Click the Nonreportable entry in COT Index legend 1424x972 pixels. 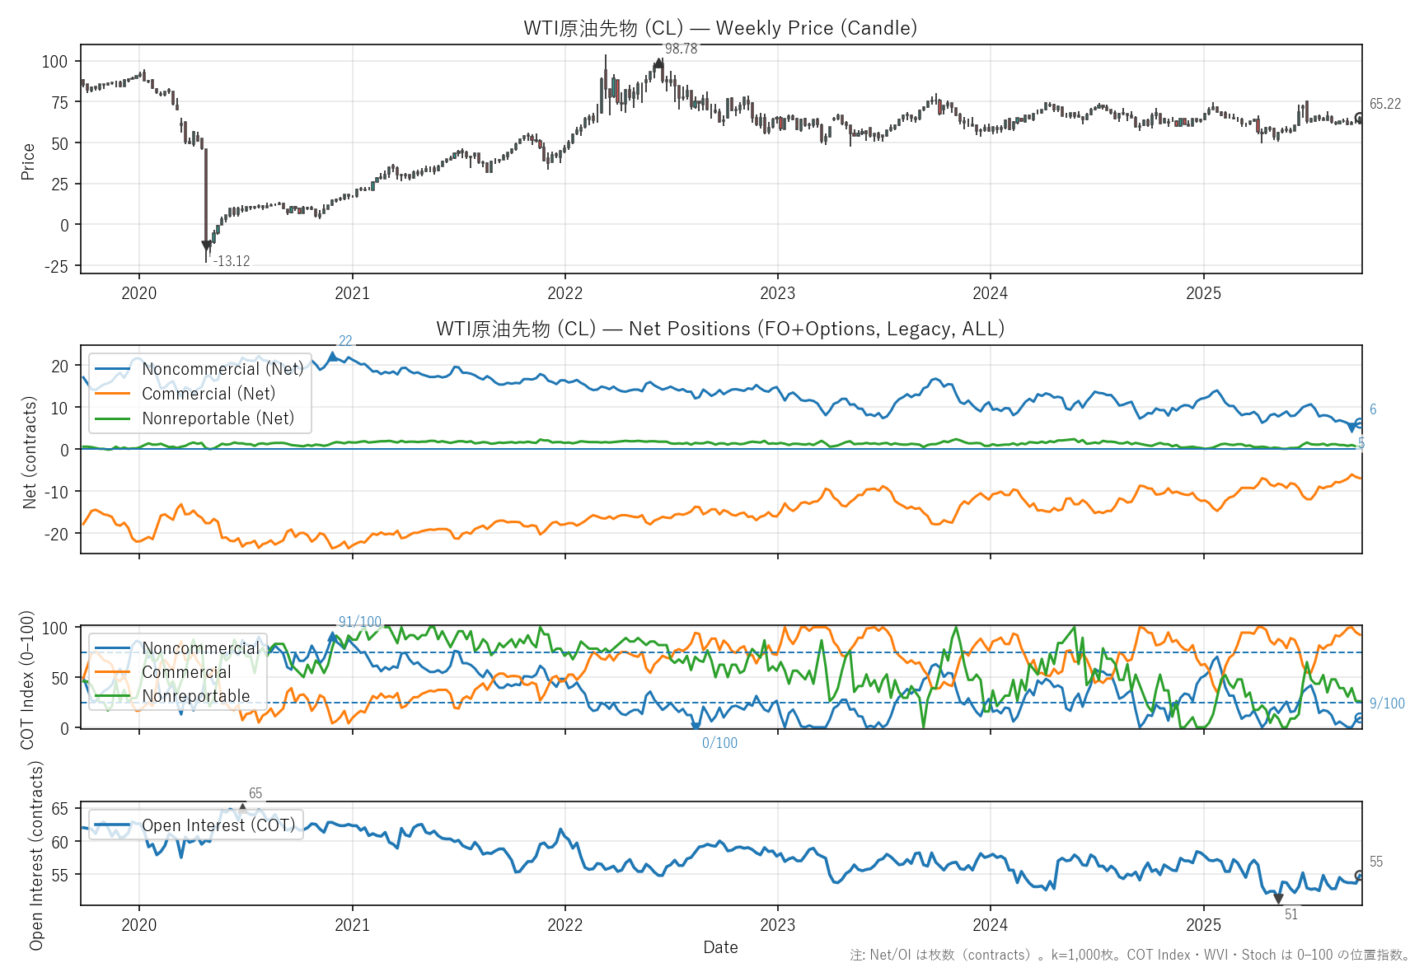pos(195,696)
